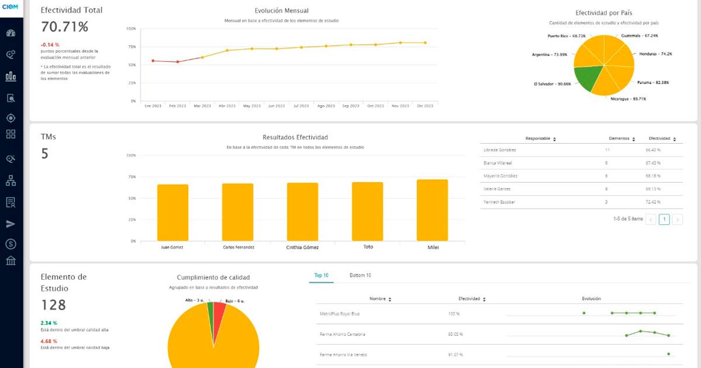Click the Guatemala - 67.24% pie label
This screenshot has height=368, width=701.
tap(640, 36)
